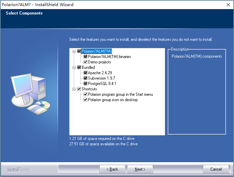Select the PostgreSQL 9.4.1 label
The image size is (234, 177).
(x=102, y=84)
